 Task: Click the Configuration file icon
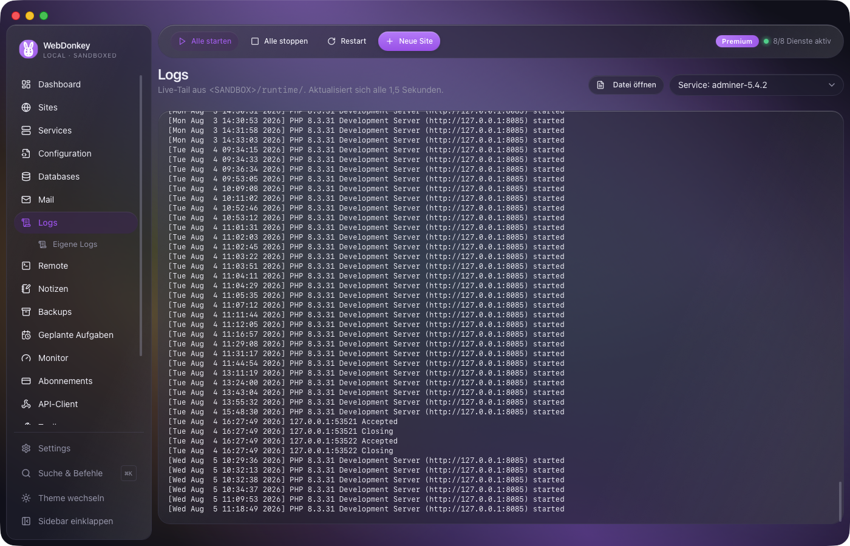tap(26, 153)
